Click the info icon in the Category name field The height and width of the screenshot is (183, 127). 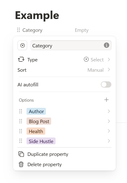coord(106,45)
